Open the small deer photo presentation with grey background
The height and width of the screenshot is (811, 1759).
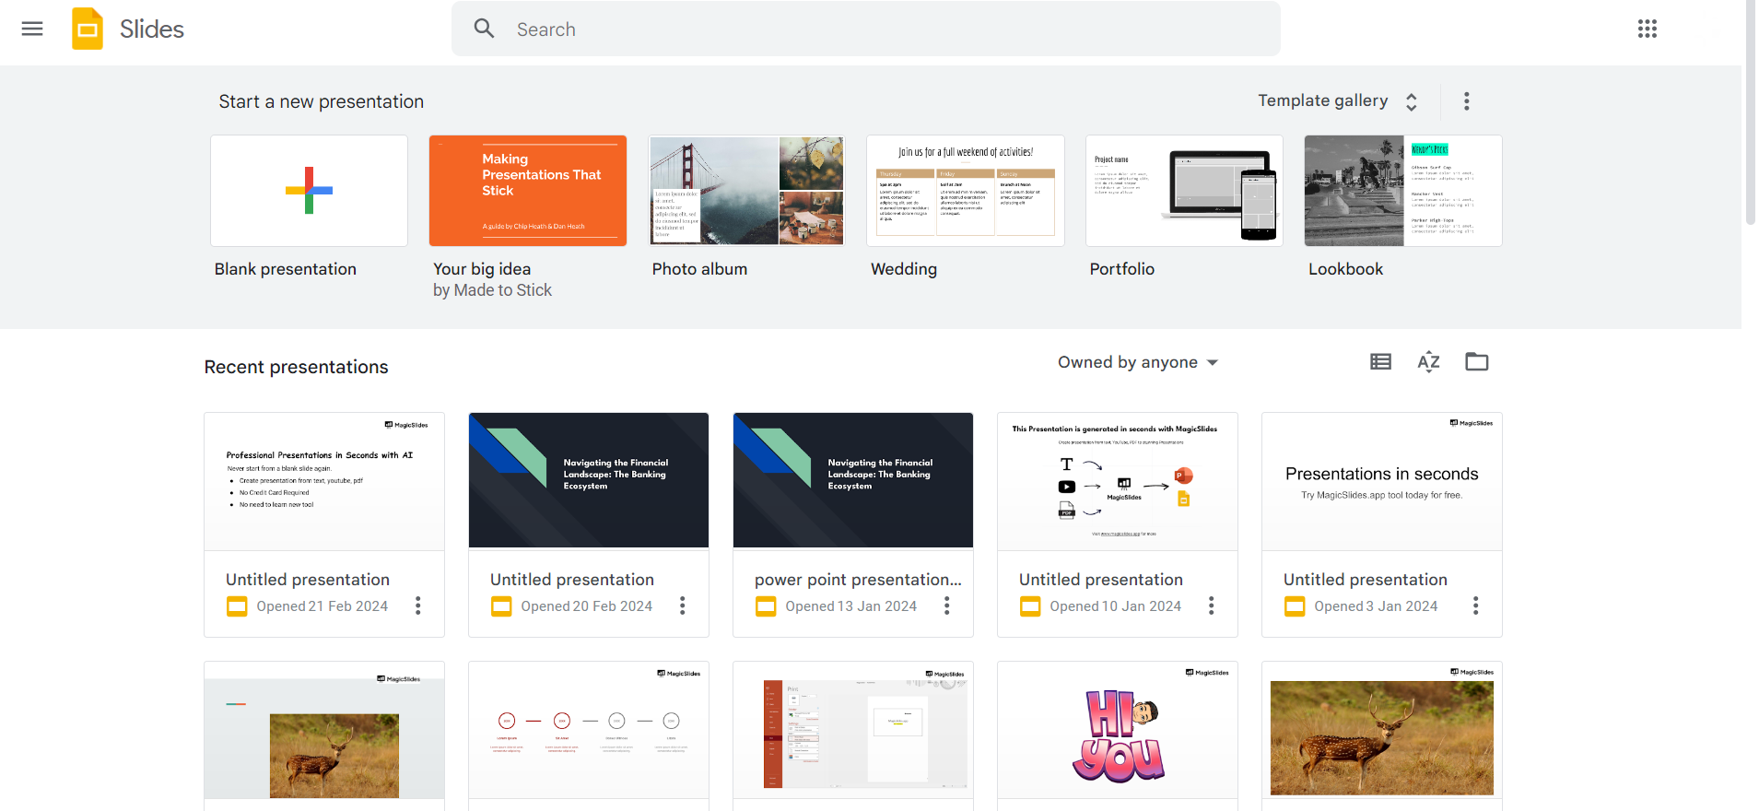click(x=324, y=731)
